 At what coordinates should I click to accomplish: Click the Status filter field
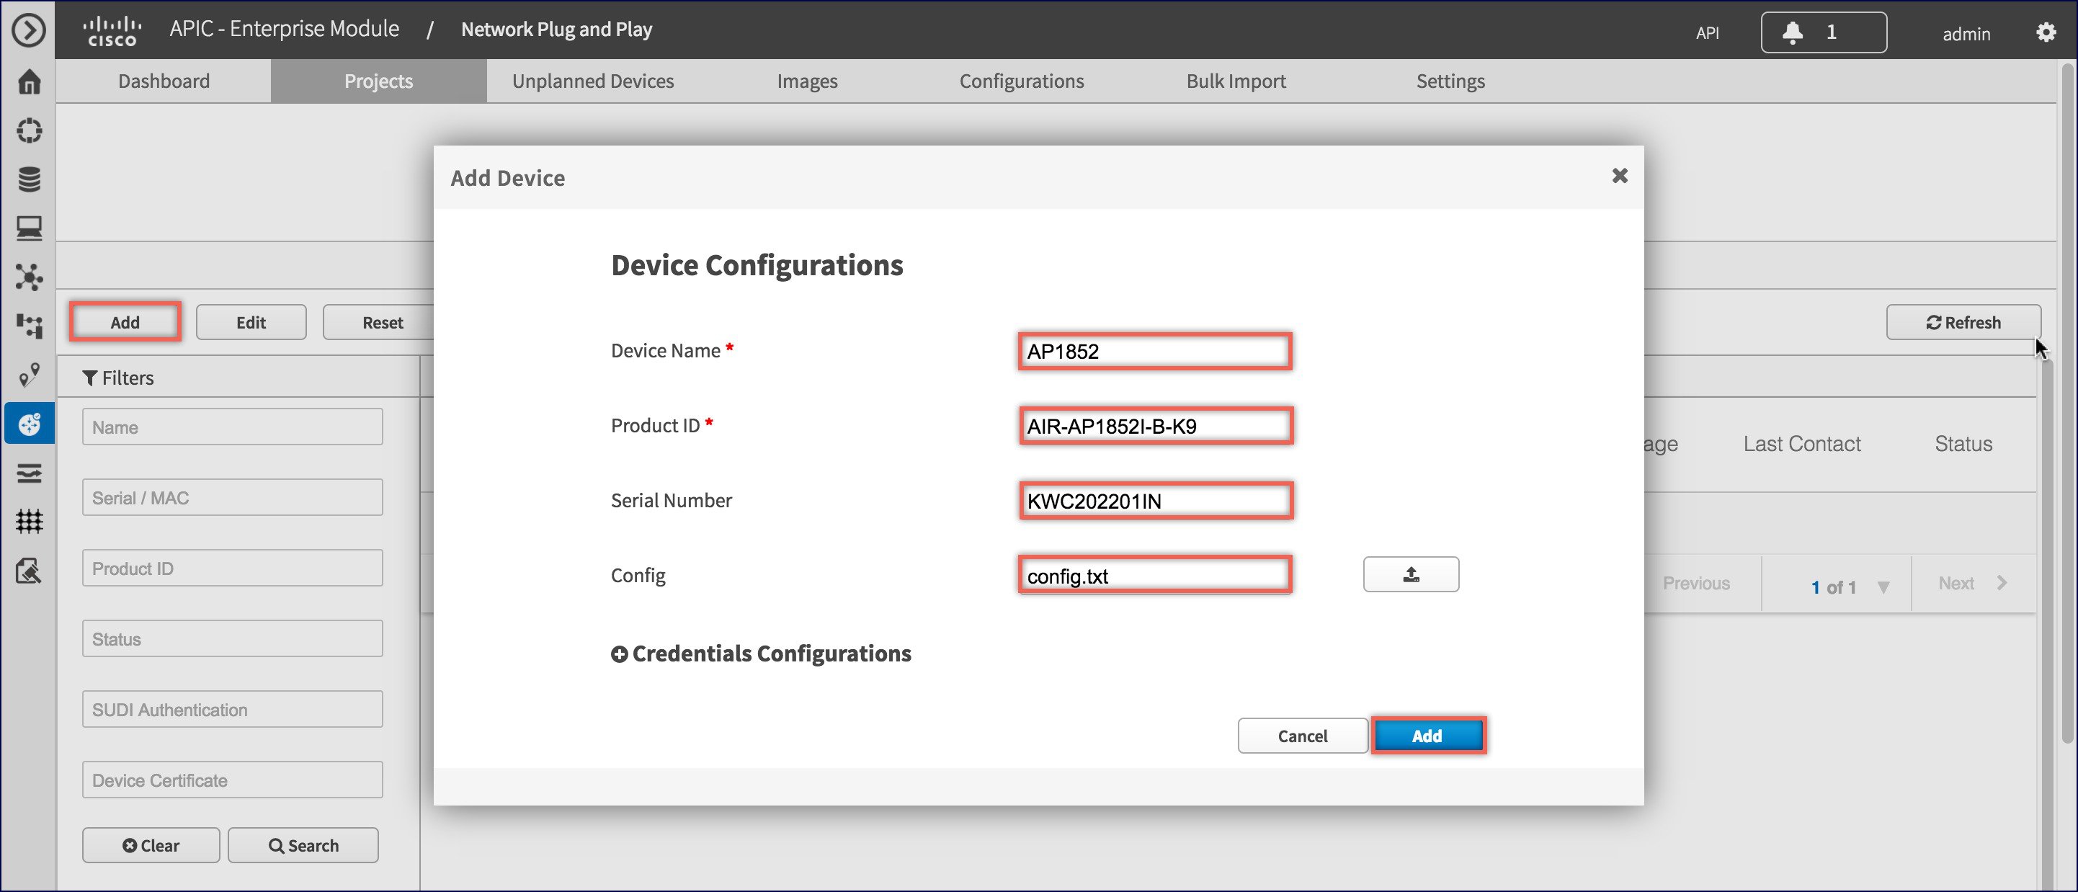232,639
